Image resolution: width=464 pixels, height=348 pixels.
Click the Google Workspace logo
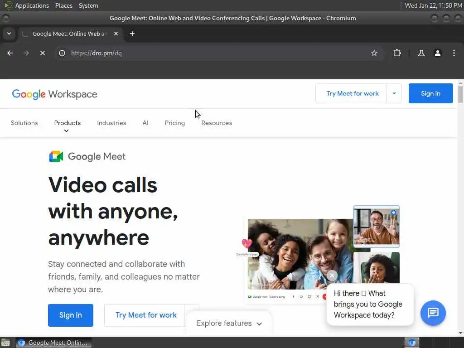coord(54,94)
